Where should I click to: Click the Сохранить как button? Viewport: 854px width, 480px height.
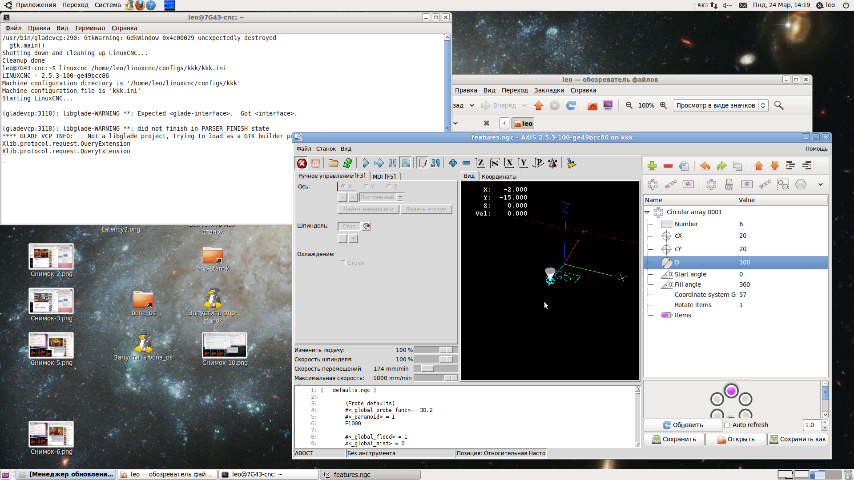pyautogui.click(x=798, y=440)
